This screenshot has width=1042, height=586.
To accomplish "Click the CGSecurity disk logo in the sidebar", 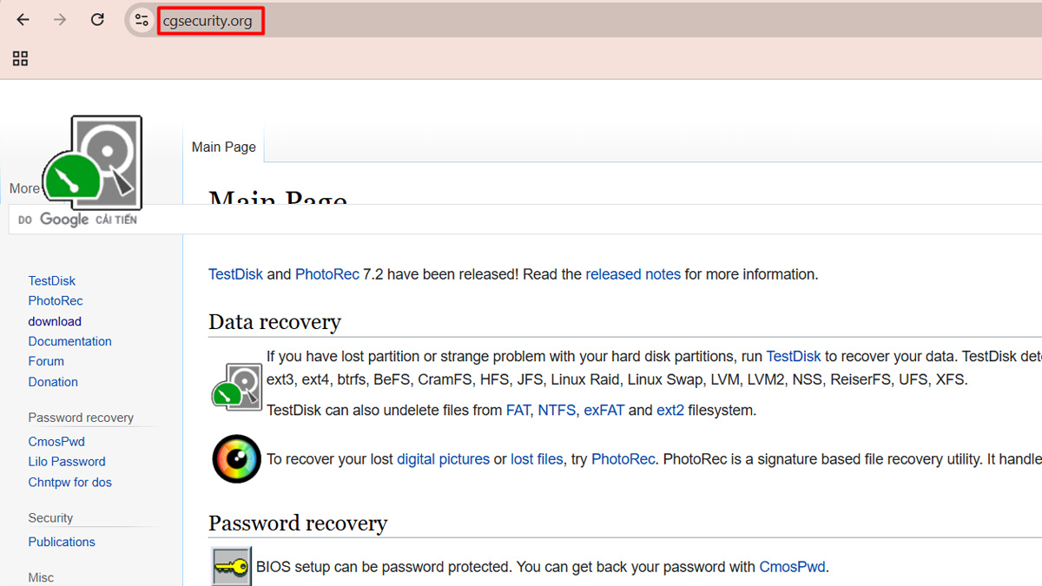I will coord(92,163).
